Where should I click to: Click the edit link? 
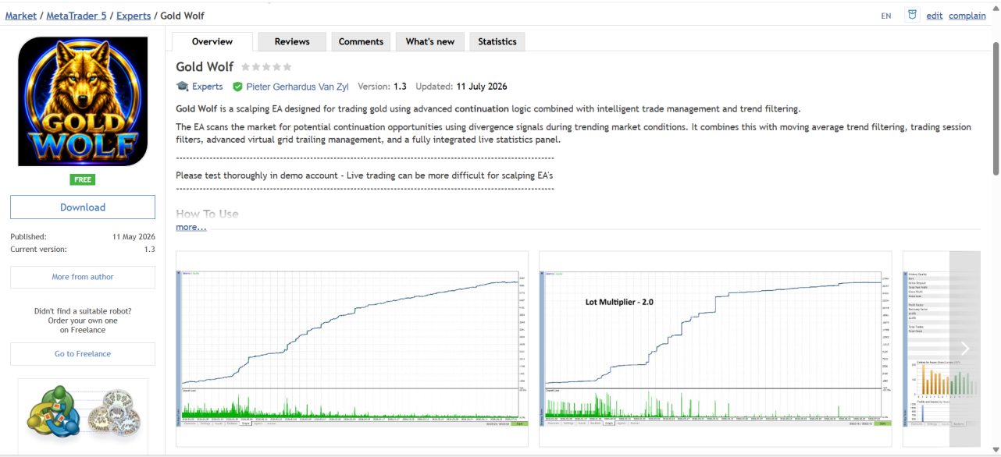935,16
